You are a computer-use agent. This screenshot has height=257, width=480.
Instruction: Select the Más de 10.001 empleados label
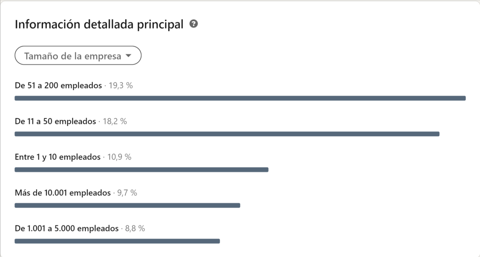(63, 192)
